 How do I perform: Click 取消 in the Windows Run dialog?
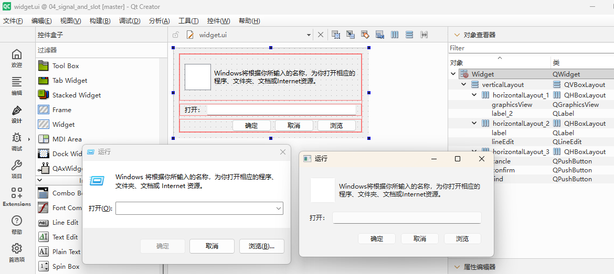click(x=212, y=246)
